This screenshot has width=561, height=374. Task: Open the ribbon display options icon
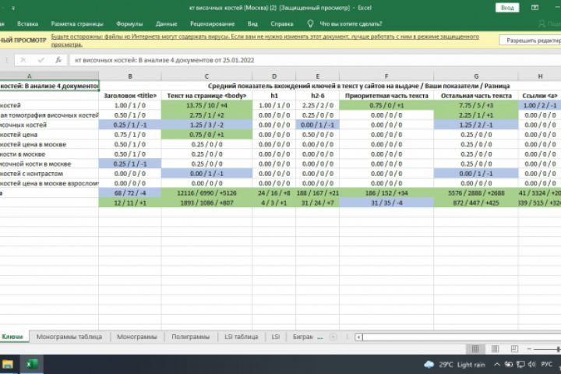pyautogui.click(x=535, y=8)
